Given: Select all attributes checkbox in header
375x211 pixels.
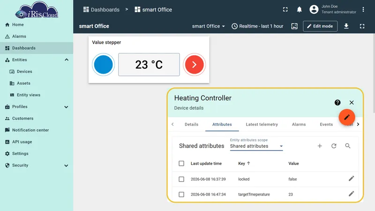Looking at the screenshot, I should pyautogui.click(x=181, y=163).
